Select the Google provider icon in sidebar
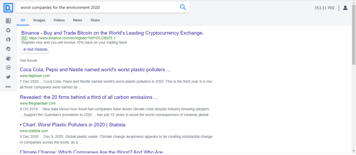This screenshot has width=356, height=155. (8, 30)
